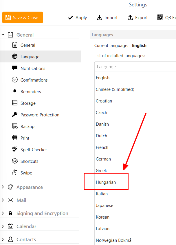Open the Password Protection key icon

15,115
